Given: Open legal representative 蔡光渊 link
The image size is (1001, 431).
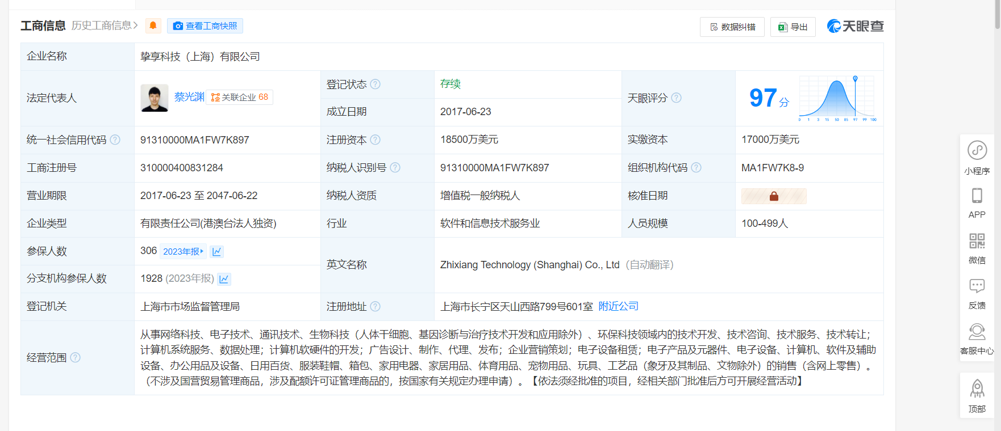Looking at the screenshot, I should (x=189, y=97).
